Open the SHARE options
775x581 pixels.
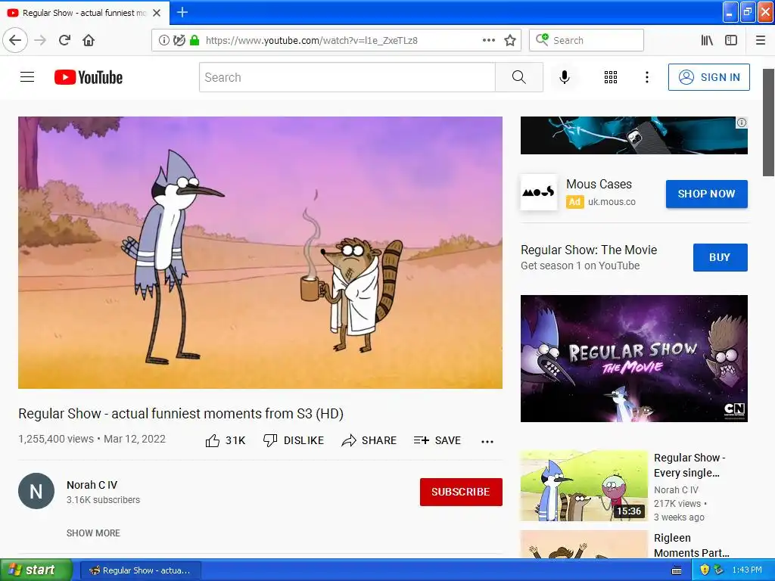[x=369, y=440]
